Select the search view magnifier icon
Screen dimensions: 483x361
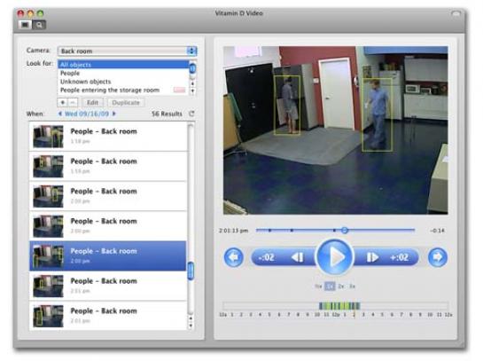(x=39, y=25)
